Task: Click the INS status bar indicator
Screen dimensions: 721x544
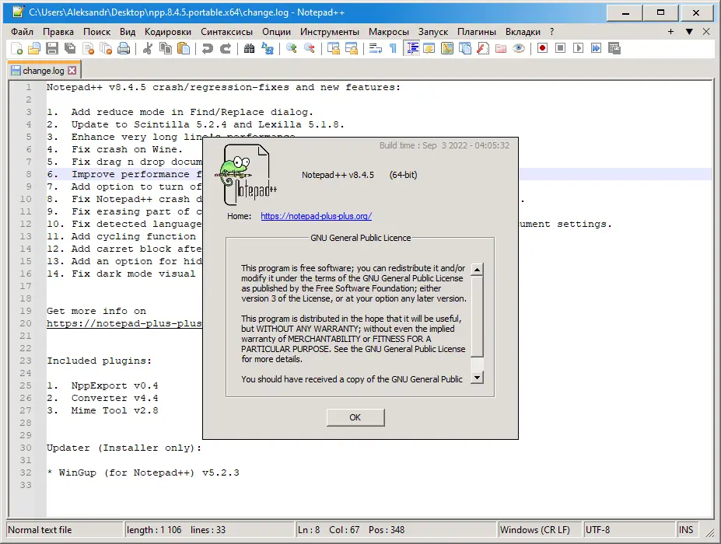Action: [x=687, y=530]
